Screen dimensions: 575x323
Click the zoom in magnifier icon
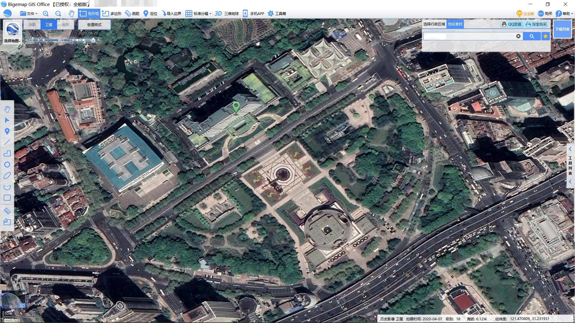click(46, 13)
